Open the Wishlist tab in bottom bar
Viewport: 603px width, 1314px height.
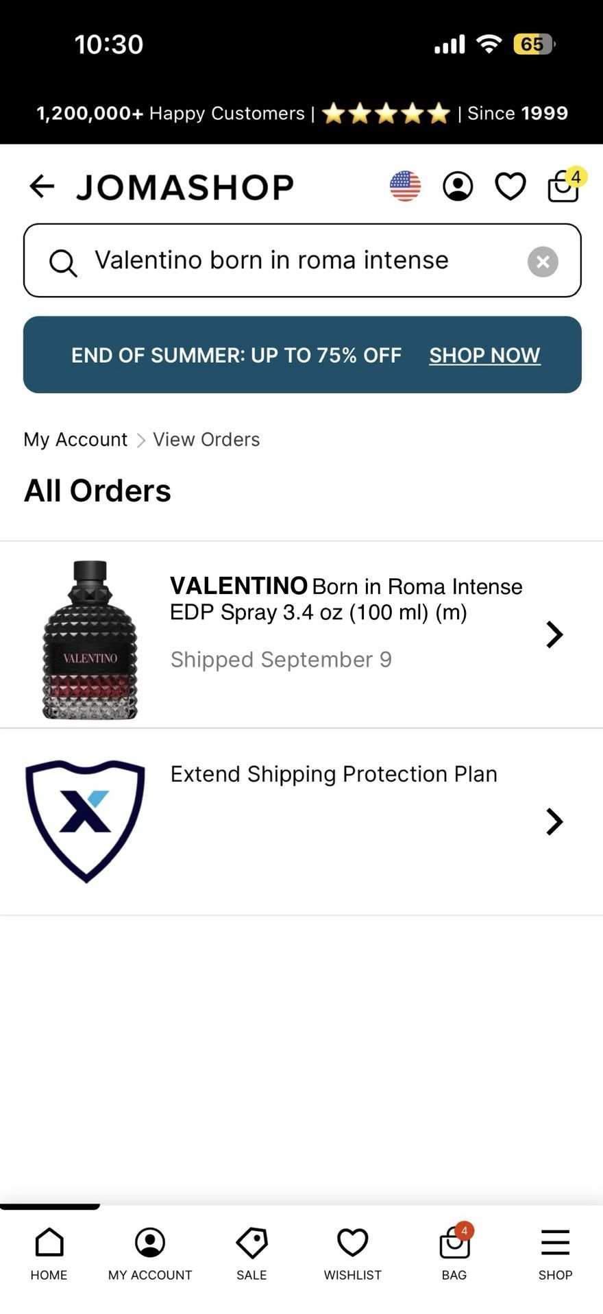(x=352, y=1253)
